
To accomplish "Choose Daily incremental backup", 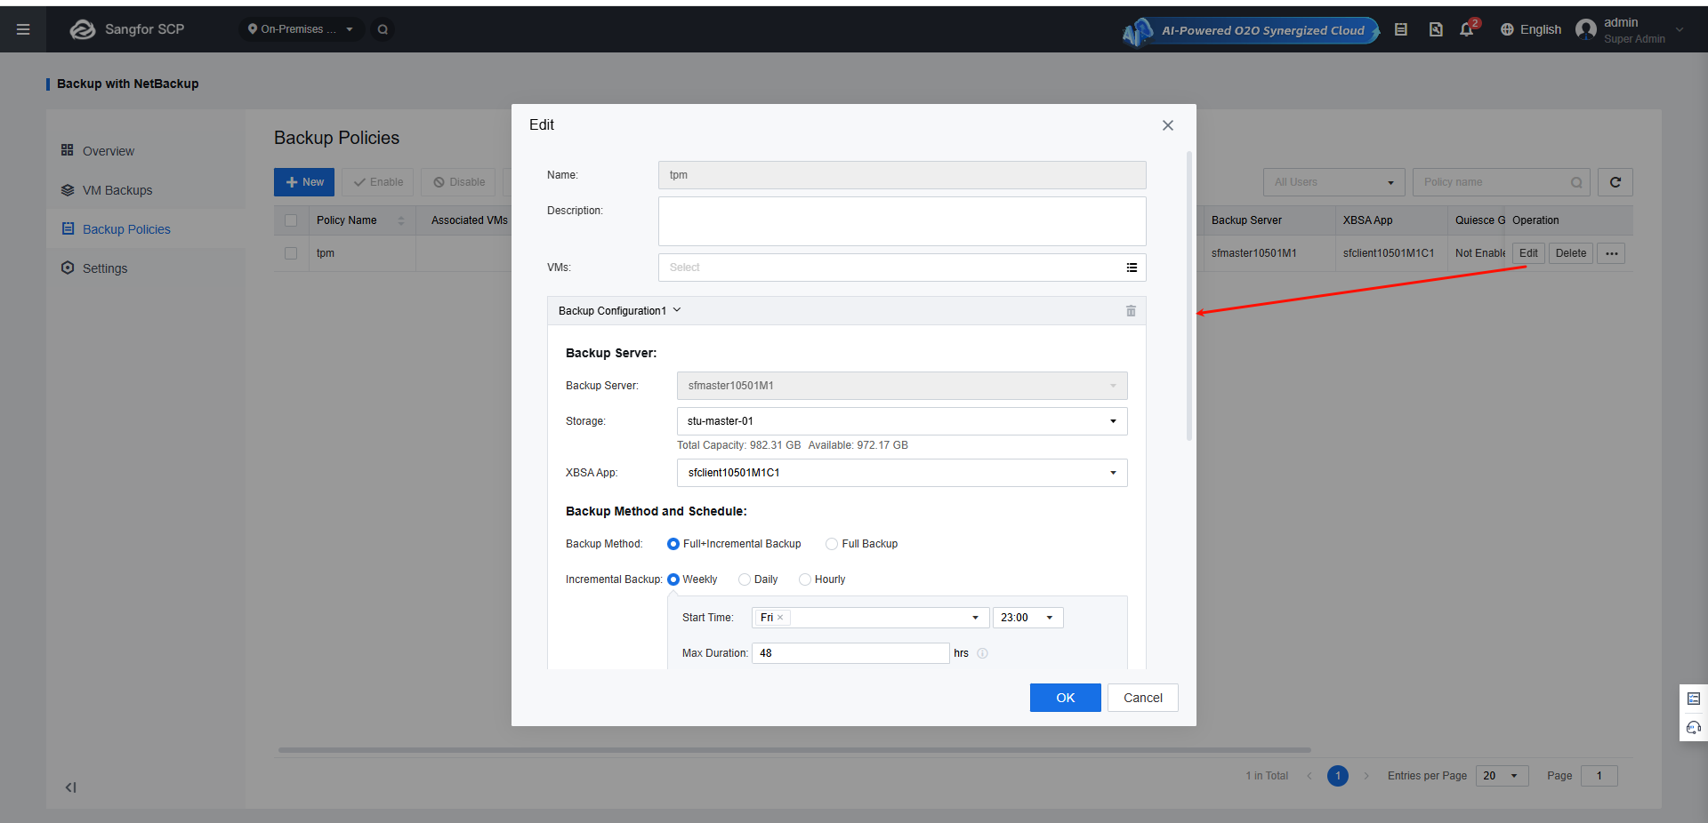I will click(745, 579).
